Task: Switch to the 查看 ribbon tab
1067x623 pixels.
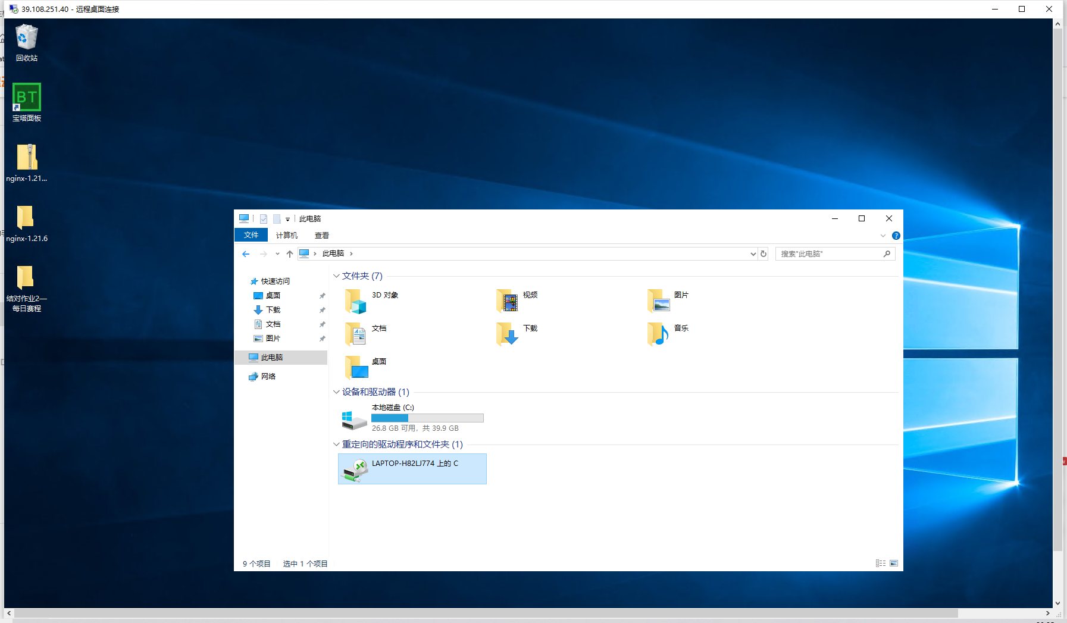Action: (x=322, y=235)
